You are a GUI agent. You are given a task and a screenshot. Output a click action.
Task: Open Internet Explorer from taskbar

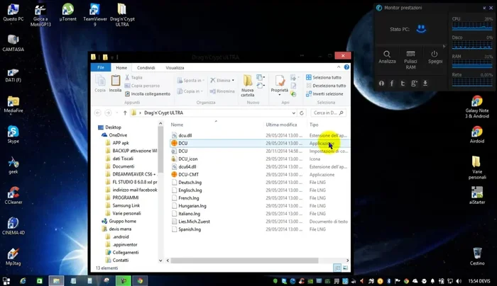click(23, 280)
